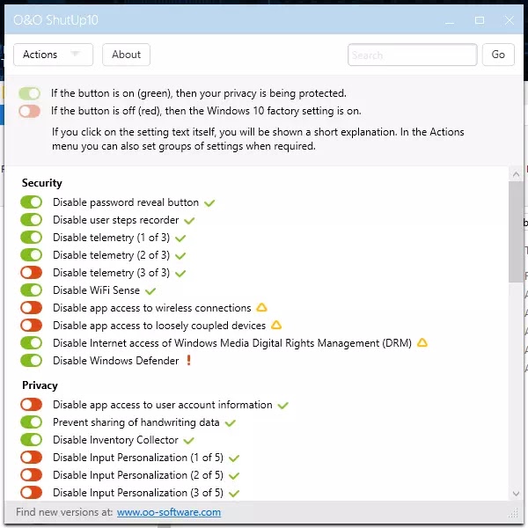Show explanation for Disable telemetry (3 of 3)
Screen dimensions: 528x528
(112, 273)
